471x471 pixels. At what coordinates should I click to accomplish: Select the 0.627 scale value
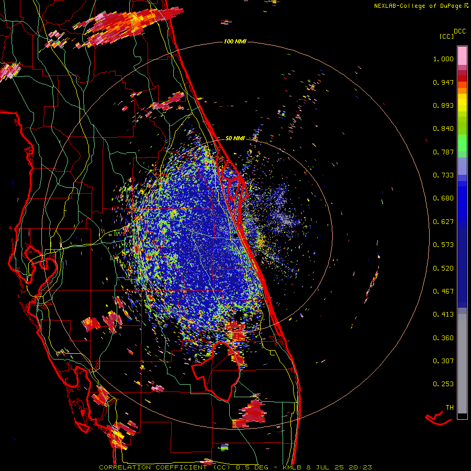[x=443, y=222]
